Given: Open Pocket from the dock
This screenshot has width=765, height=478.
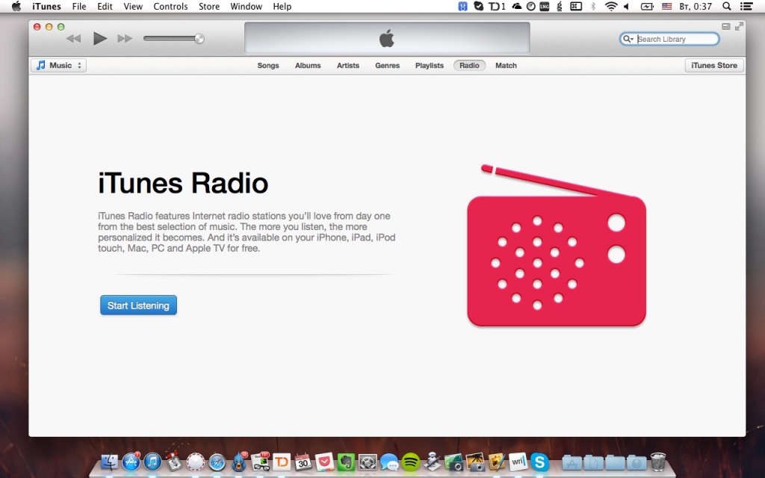Looking at the screenshot, I should click(x=324, y=462).
